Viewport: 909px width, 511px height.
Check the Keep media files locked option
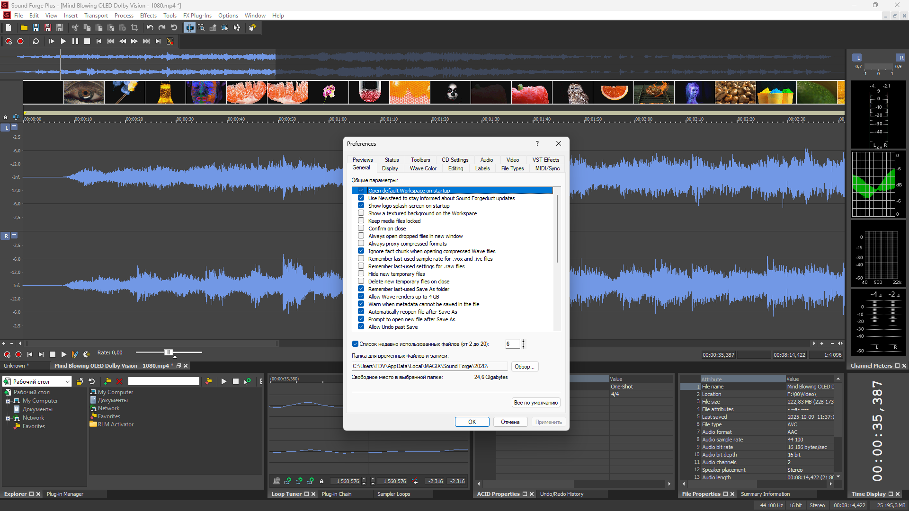(x=361, y=221)
